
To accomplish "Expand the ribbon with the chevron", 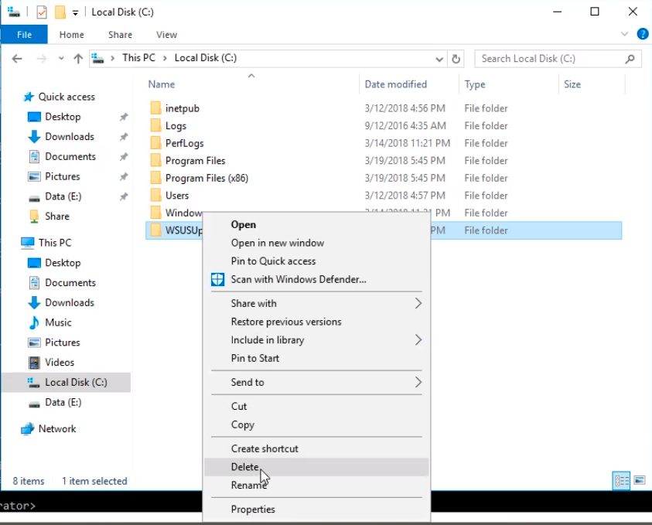I will coord(624,34).
